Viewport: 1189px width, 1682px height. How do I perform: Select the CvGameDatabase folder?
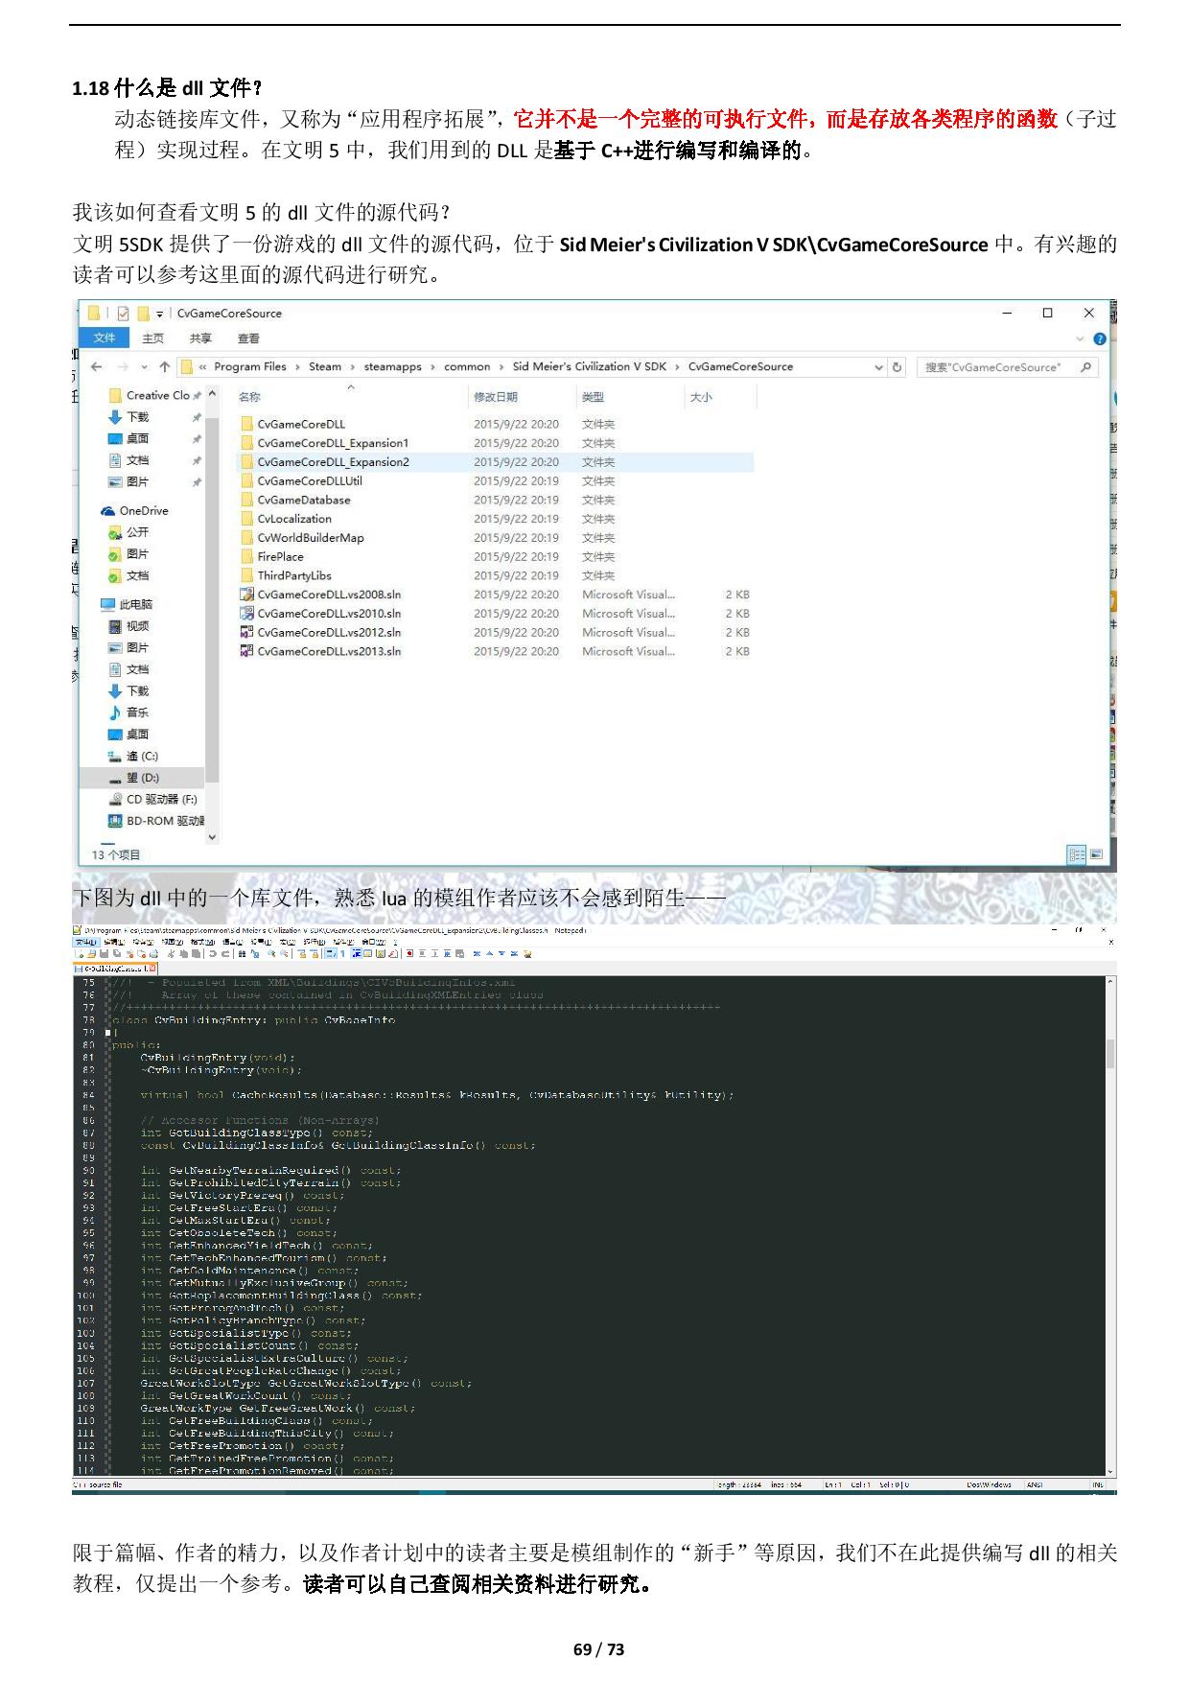pyautogui.click(x=304, y=501)
